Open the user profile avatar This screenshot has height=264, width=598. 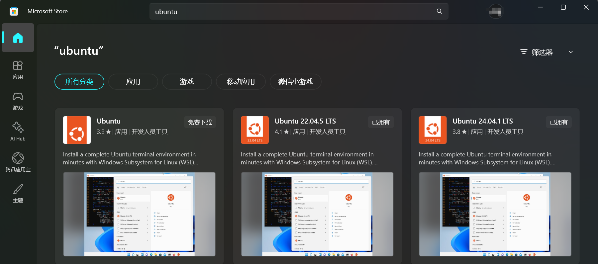click(x=496, y=12)
